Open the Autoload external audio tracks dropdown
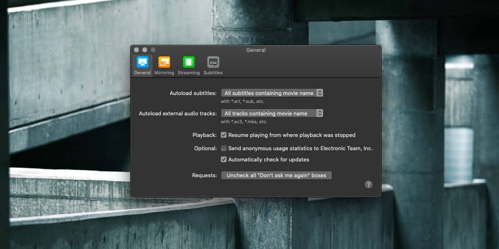Viewport: 499px width, 249px height. [272, 113]
